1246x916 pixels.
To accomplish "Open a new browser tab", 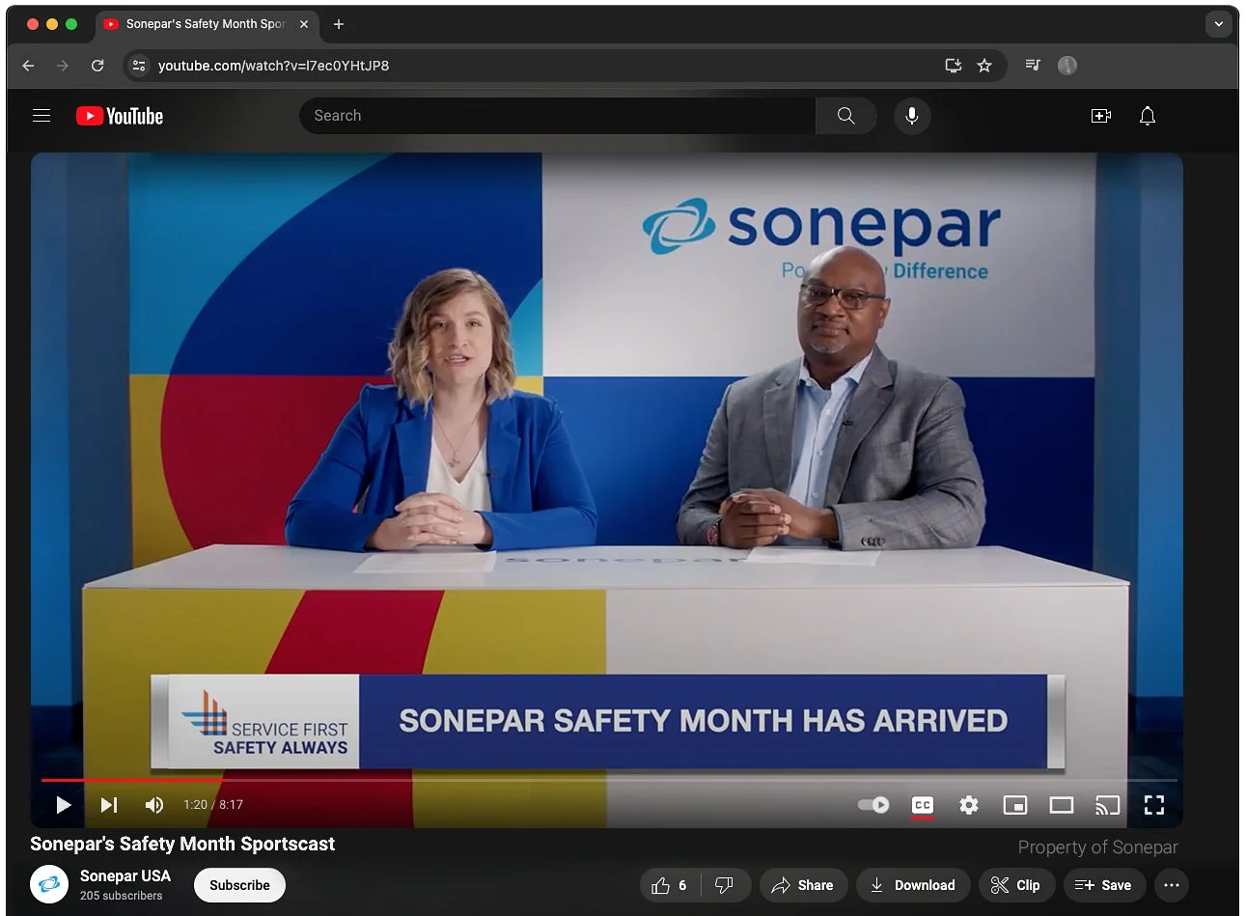I will (339, 24).
